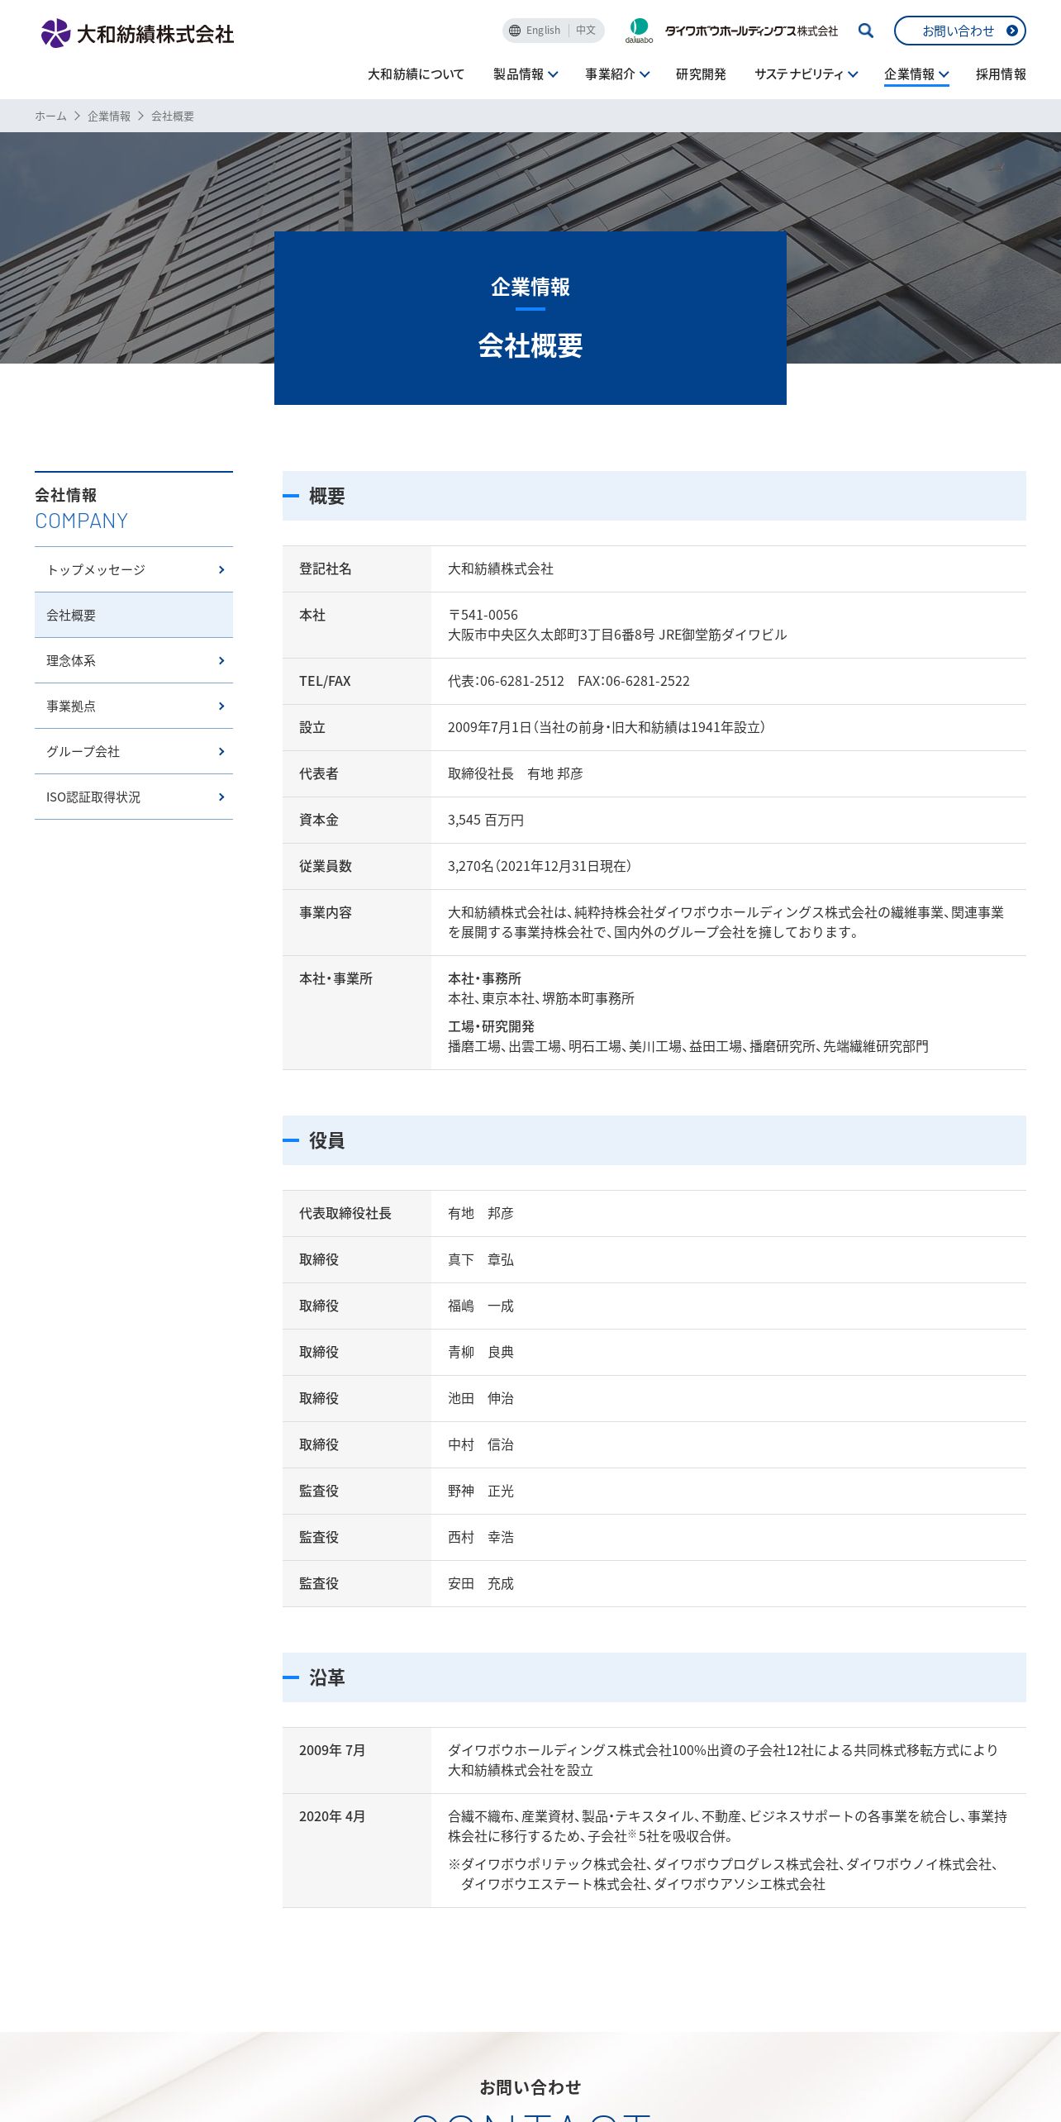Click auditor name 安田 充成

[x=481, y=1583]
